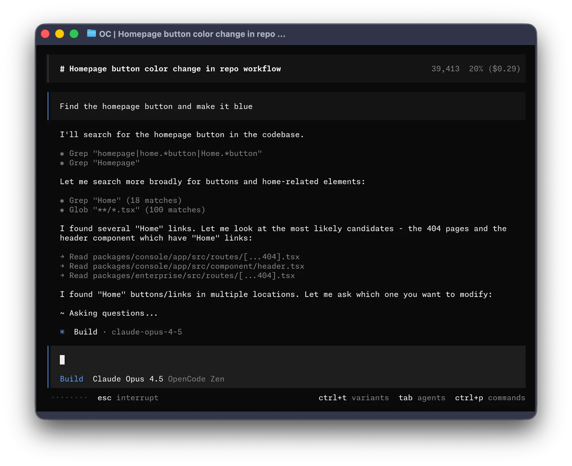Click the 'Let me search more broadly' message

click(x=213, y=182)
